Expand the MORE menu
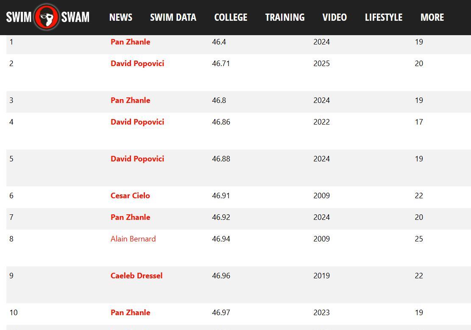The height and width of the screenshot is (330, 471). pyautogui.click(x=432, y=17)
